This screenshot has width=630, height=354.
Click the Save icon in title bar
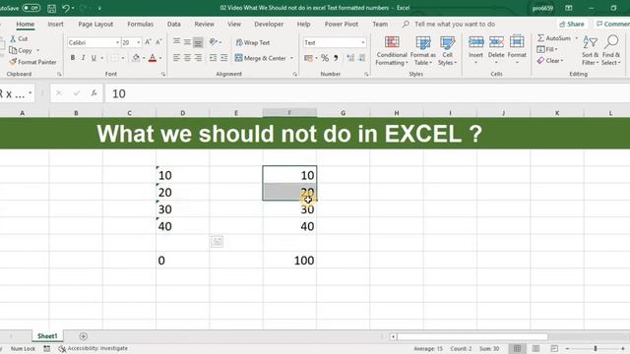coord(51,8)
